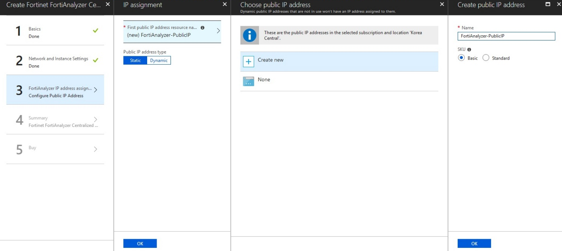Viewport: 562px width, 251px height.
Task: Click chevron on the Buy step
Action: pyautogui.click(x=96, y=149)
